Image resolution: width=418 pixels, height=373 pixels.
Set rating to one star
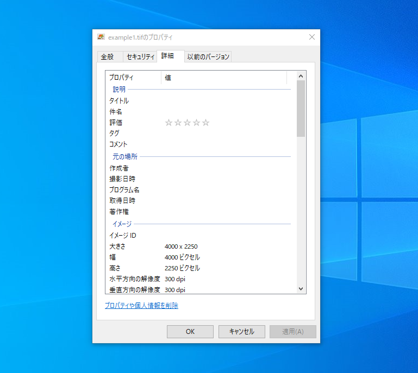[x=169, y=123]
